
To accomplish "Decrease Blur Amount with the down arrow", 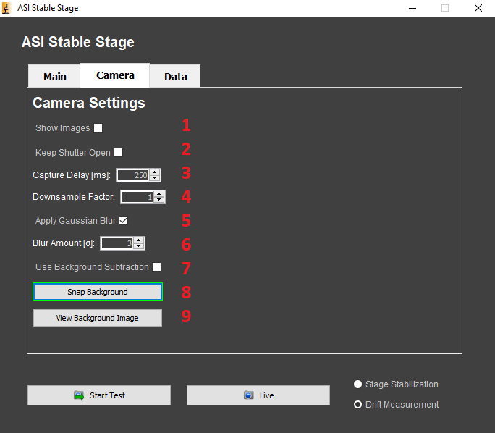I will pos(139,246).
